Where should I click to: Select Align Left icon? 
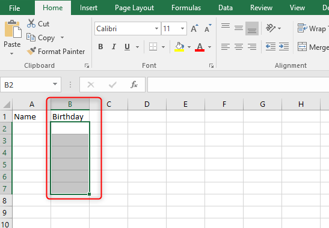point(226,46)
